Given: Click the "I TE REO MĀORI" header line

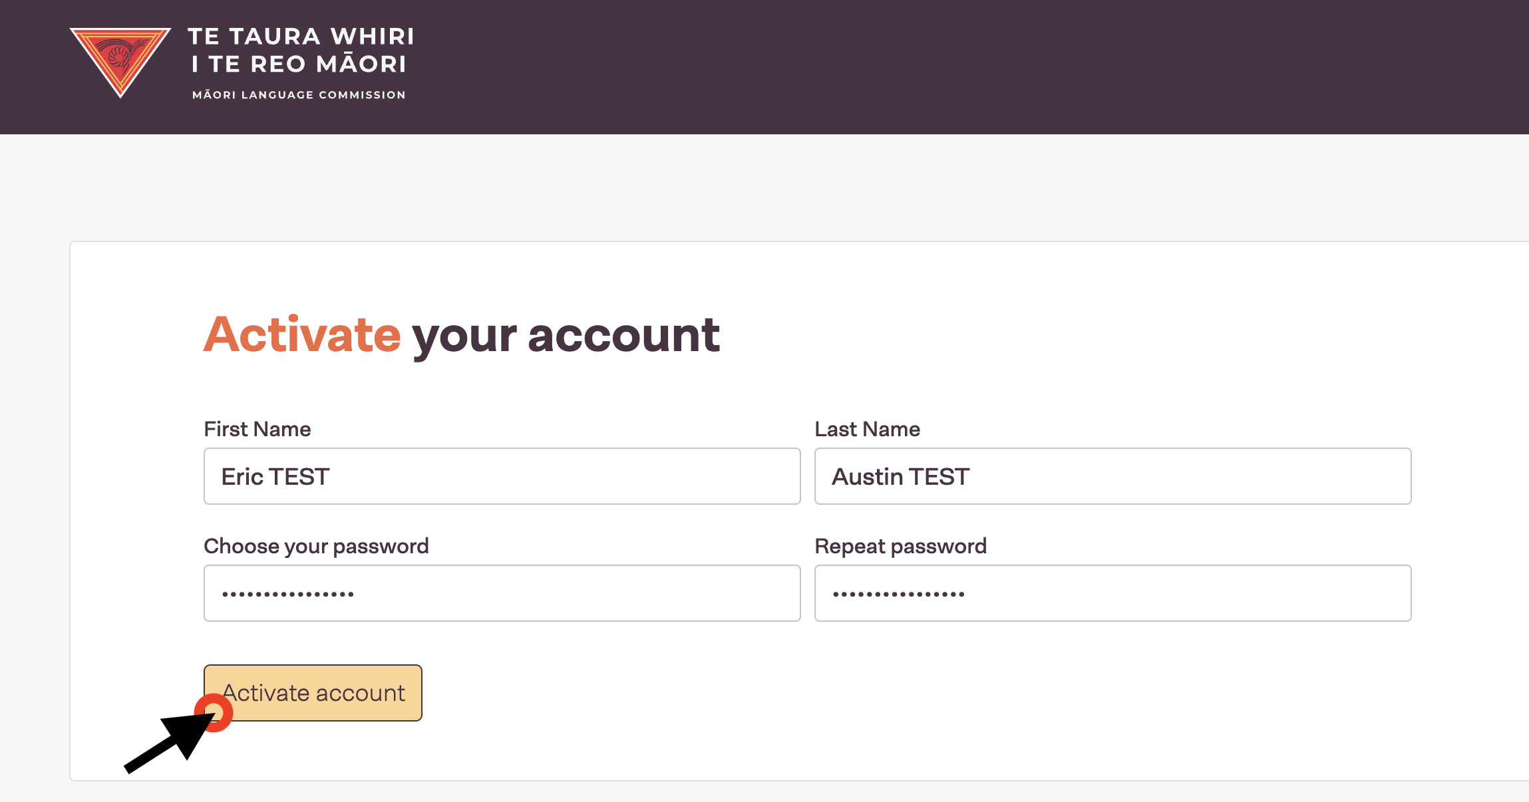Looking at the screenshot, I should pos(299,65).
